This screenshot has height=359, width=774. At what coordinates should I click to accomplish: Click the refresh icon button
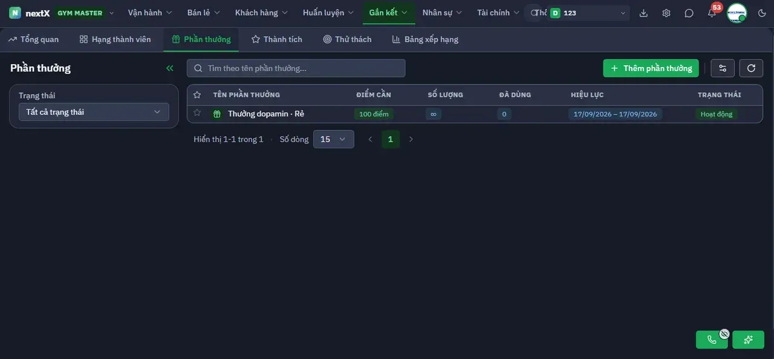pyautogui.click(x=751, y=68)
